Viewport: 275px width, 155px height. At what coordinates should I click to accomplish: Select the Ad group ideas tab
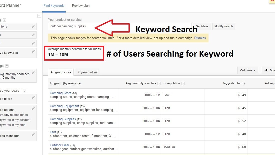[61, 72]
